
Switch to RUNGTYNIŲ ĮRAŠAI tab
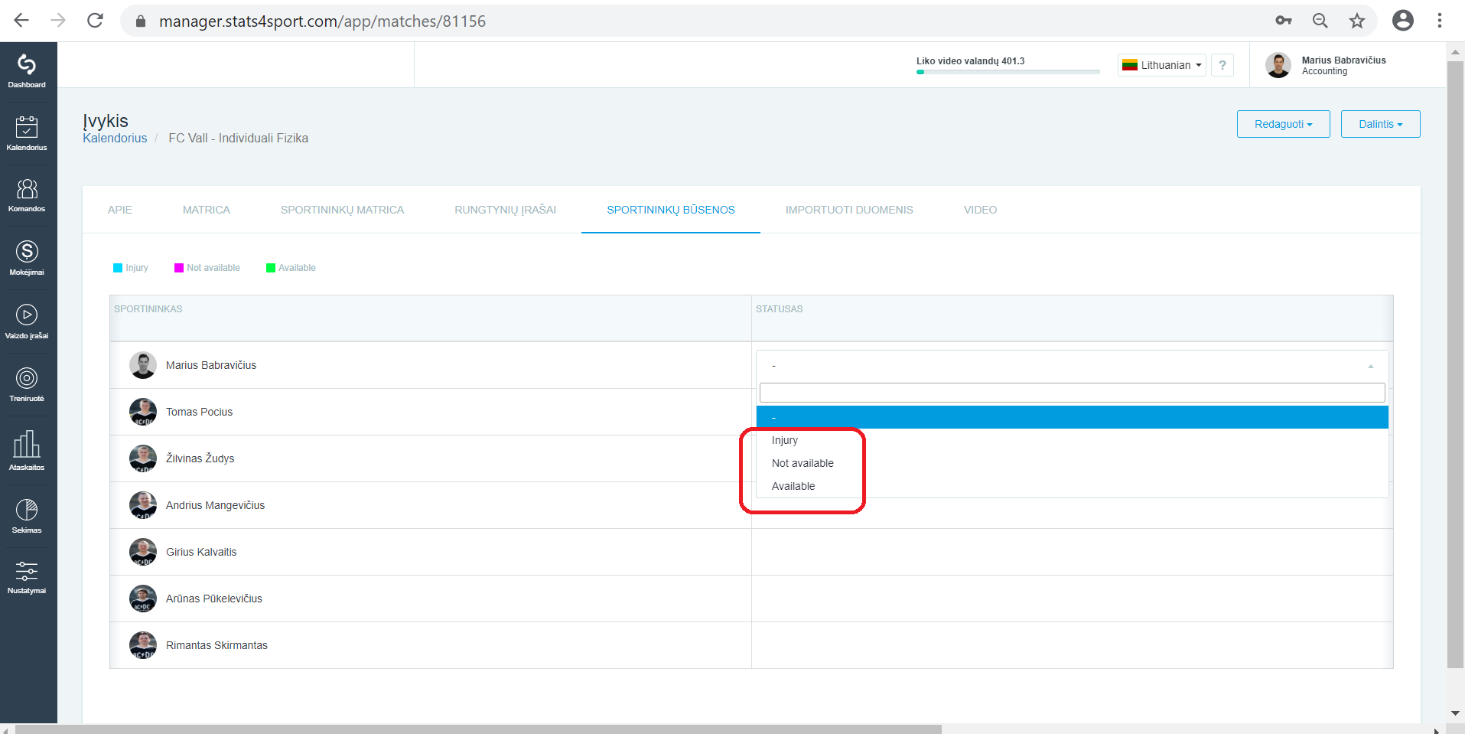point(506,210)
